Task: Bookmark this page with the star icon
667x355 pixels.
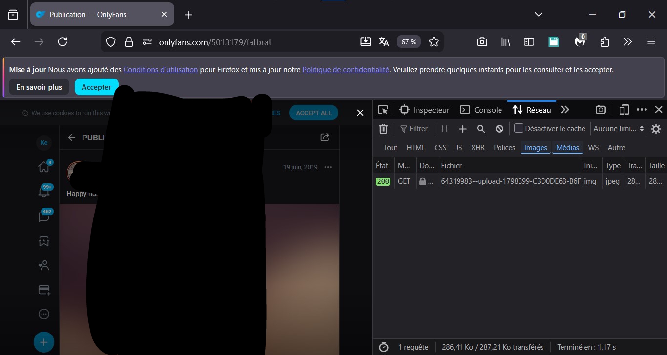Action: [434, 42]
